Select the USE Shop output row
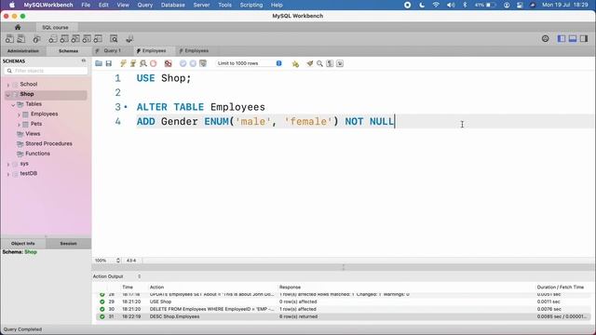The image size is (596, 335). point(344,301)
